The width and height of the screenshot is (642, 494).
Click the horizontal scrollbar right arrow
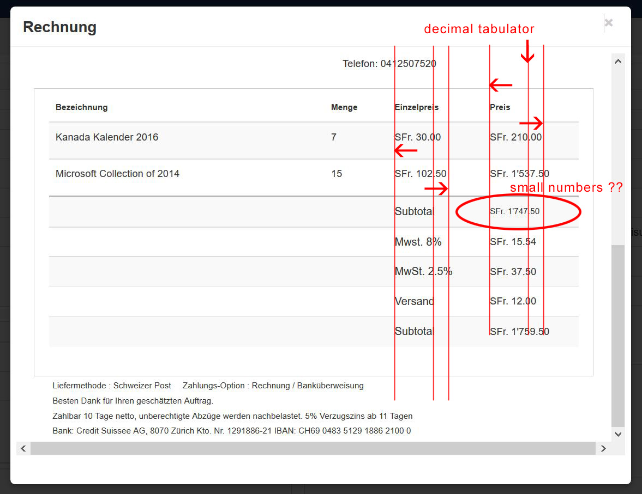(x=603, y=448)
